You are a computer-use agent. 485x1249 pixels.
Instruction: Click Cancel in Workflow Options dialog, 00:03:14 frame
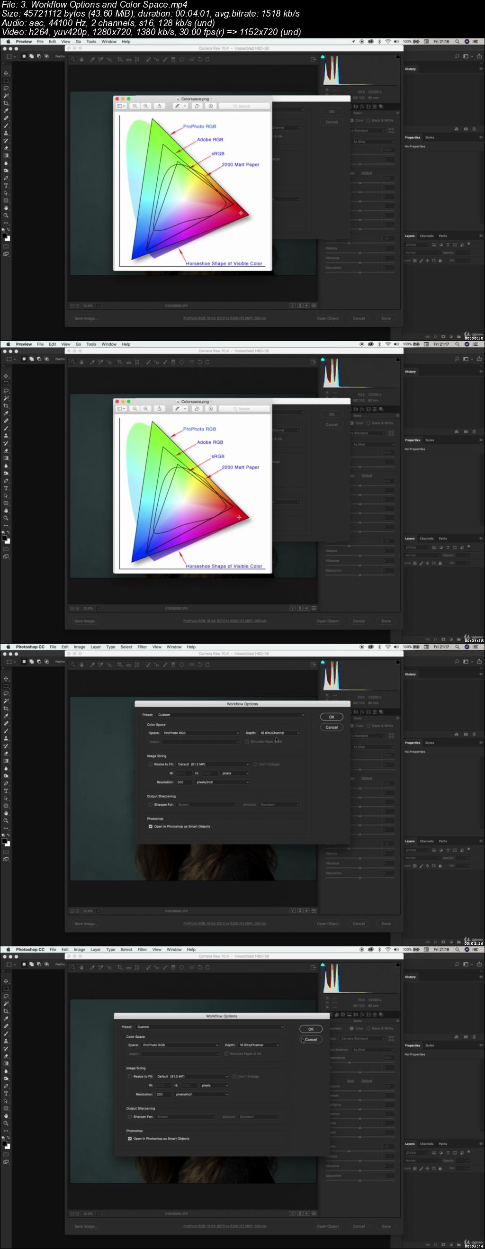(x=311, y=1040)
